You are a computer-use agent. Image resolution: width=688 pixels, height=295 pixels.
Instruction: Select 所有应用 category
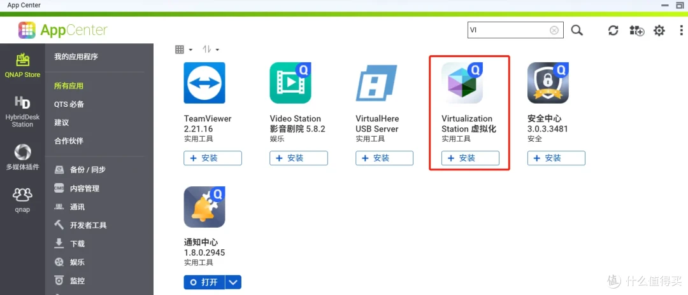[x=68, y=86]
